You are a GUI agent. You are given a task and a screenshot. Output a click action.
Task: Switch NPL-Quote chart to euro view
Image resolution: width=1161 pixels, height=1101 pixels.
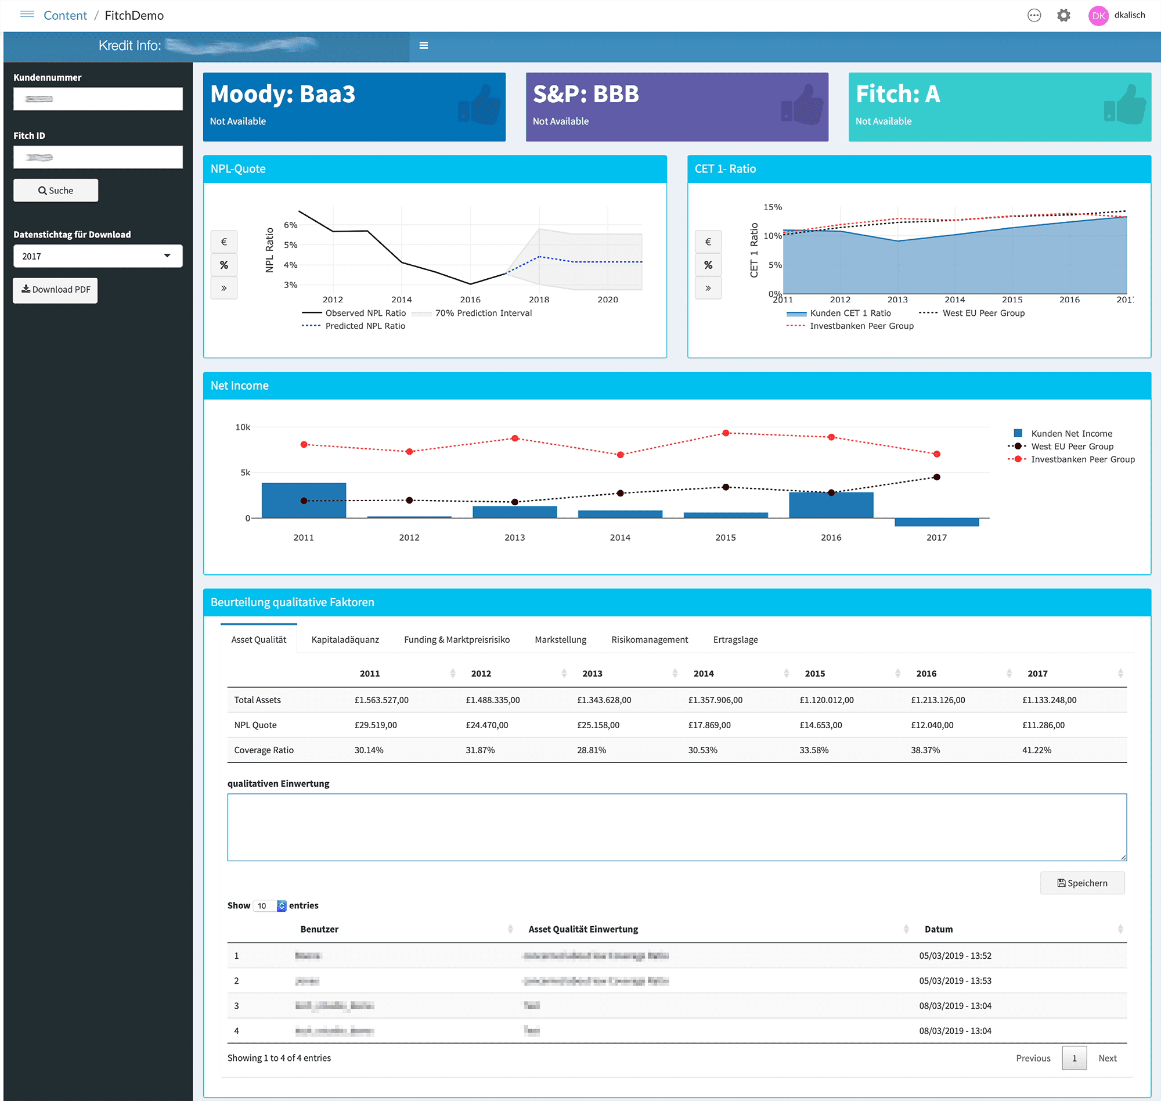[x=224, y=242]
